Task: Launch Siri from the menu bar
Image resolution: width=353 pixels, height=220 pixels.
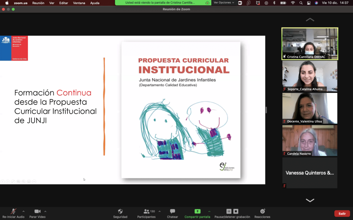Action: pos(316,3)
